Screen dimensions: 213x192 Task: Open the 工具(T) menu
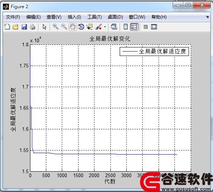click(x=94, y=17)
